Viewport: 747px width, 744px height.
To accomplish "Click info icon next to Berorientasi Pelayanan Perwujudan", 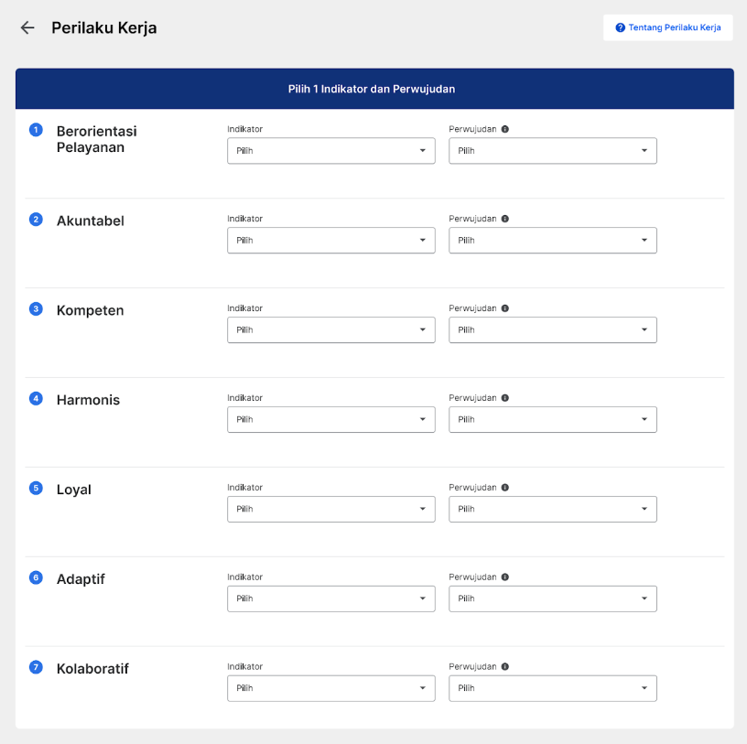I will click(505, 129).
